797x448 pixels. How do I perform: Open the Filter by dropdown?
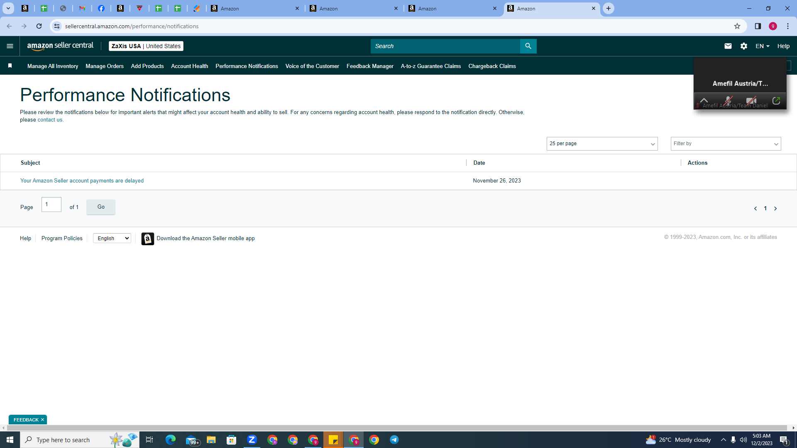coord(726,144)
